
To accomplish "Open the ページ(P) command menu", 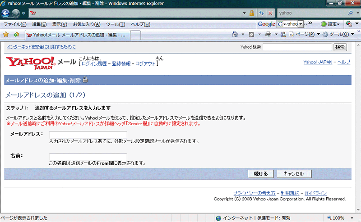I will 304,35.
